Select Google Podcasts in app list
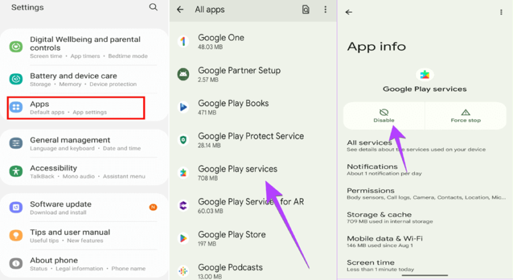The image size is (513, 280). 253,271
